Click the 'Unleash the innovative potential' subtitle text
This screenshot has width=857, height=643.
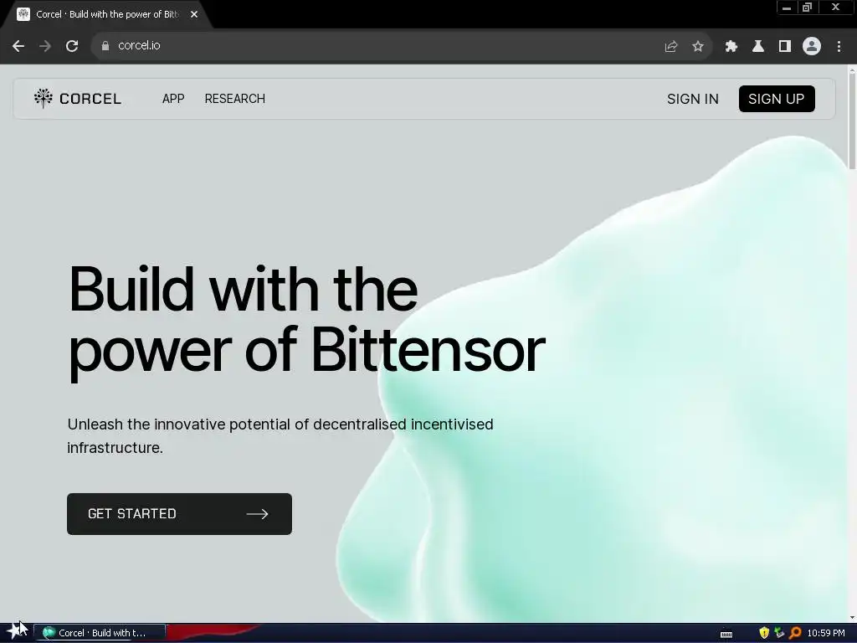point(280,435)
